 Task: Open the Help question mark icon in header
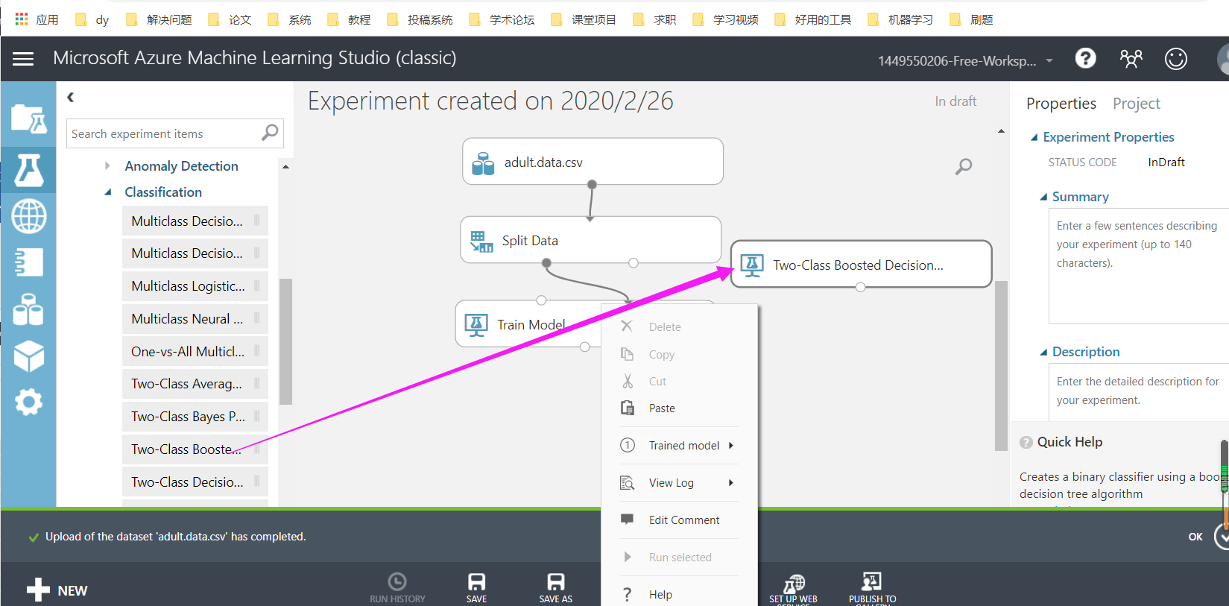pyautogui.click(x=1085, y=58)
